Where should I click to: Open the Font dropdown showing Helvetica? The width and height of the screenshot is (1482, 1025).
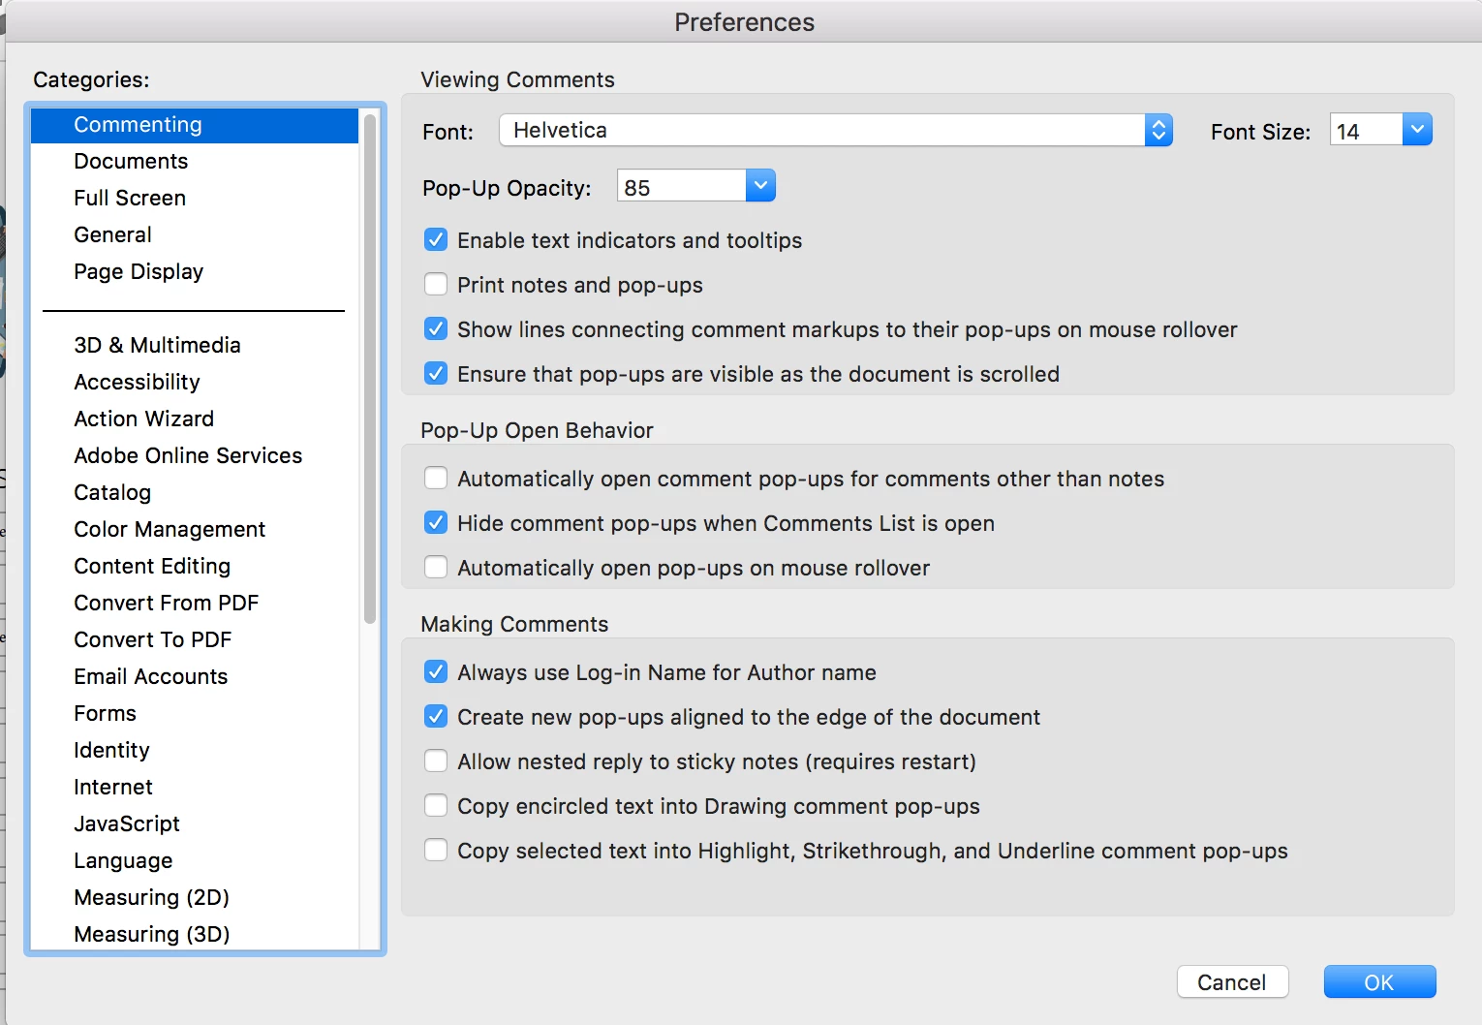tap(835, 130)
